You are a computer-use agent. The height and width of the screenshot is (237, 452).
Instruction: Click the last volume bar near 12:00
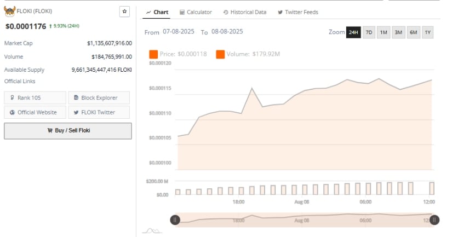(432, 188)
